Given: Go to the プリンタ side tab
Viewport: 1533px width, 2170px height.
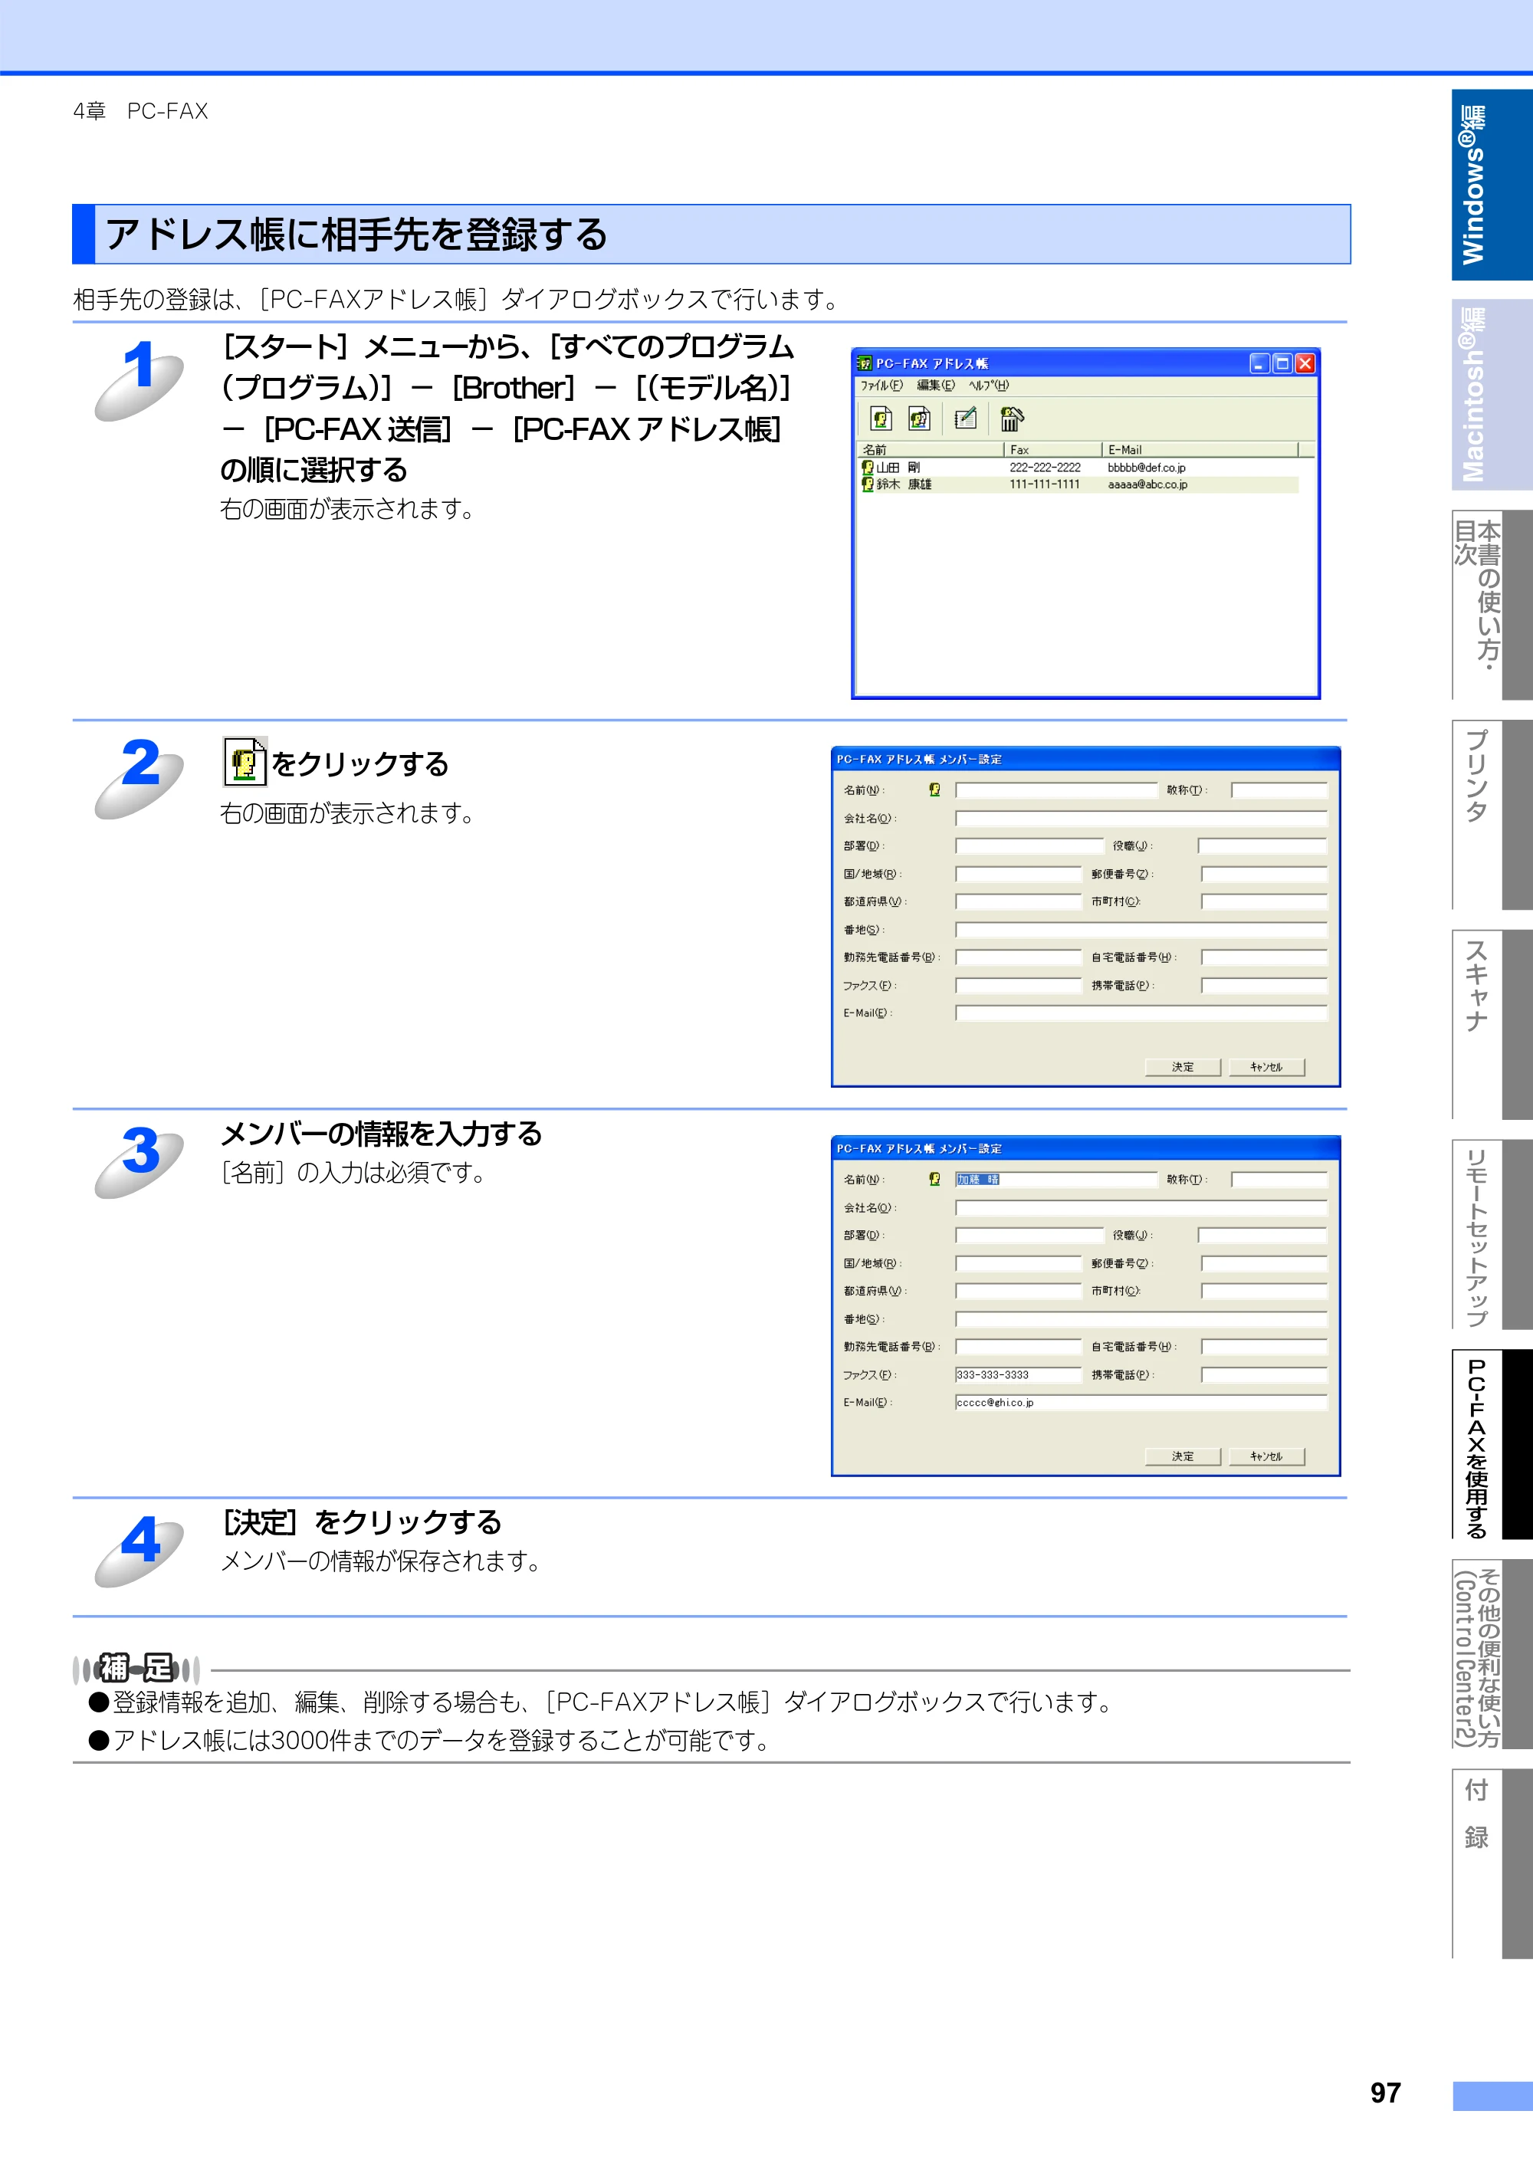Looking at the screenshot, I should 1492,815.
